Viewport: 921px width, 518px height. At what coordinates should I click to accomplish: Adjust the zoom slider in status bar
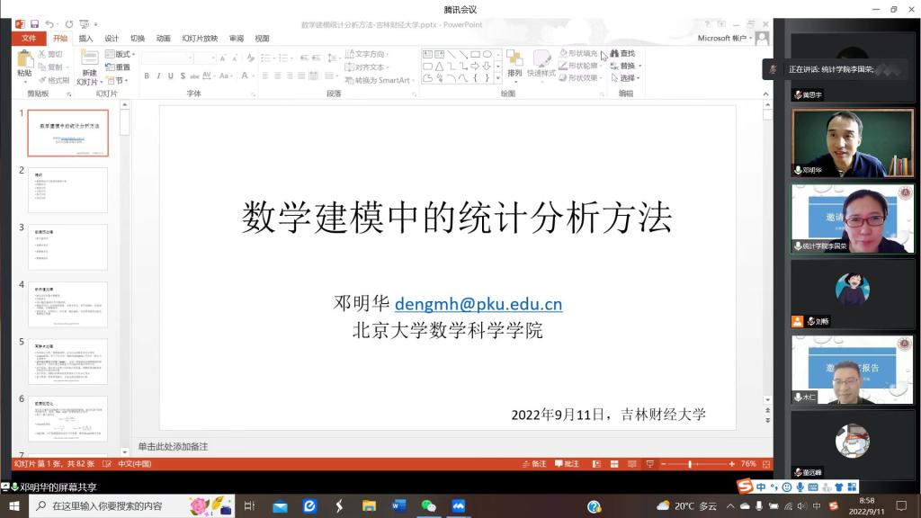690,464
